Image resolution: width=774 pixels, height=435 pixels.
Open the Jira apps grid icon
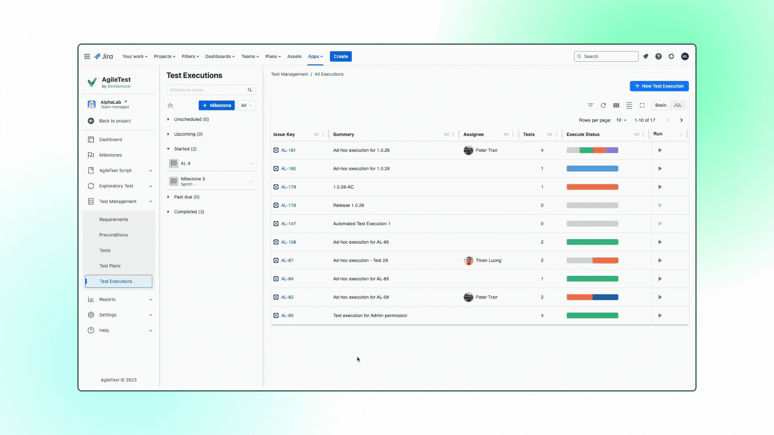(87, 56)
